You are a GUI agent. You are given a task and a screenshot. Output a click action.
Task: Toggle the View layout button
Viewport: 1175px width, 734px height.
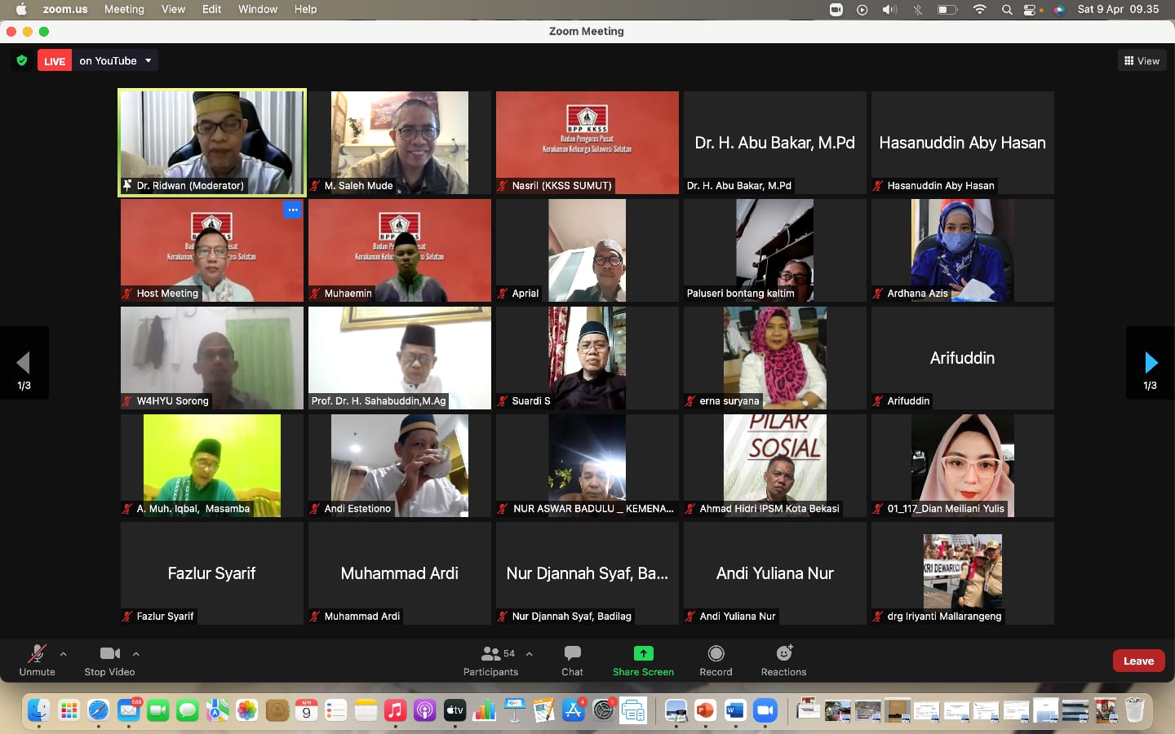click(x=1142, y=60)
